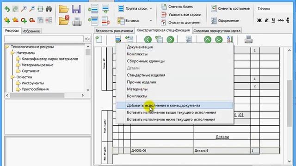
Task: Collapse the Материалы tree folder
Action: coord(12,53)
